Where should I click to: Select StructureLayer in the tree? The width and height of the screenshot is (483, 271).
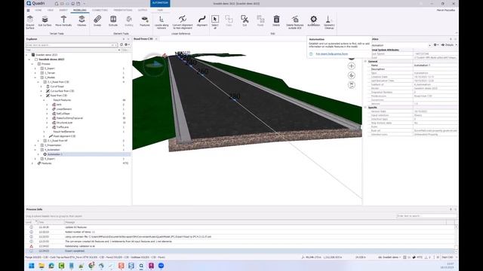click(x=64, y=123)
